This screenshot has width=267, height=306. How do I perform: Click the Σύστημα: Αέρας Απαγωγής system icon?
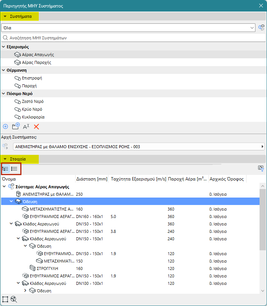pos(11,186)
